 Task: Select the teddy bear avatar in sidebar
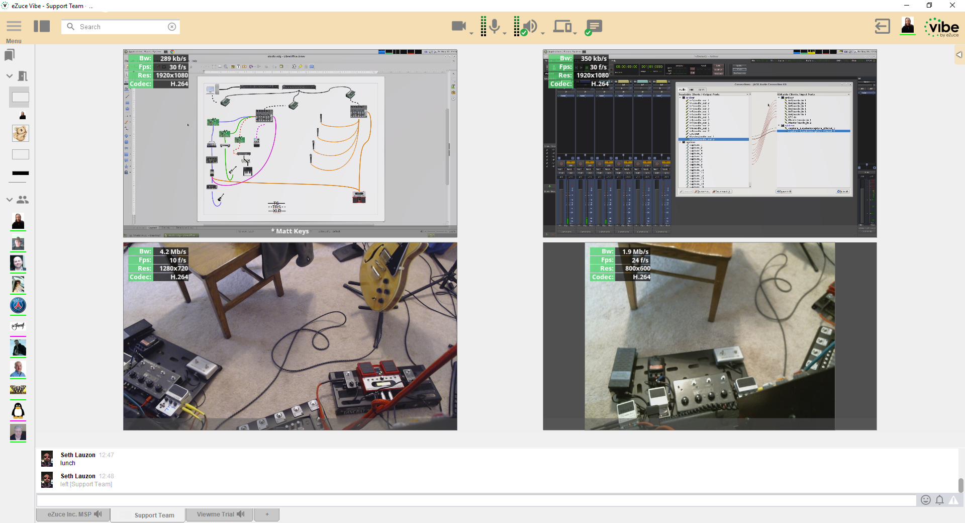coord(20,133)
